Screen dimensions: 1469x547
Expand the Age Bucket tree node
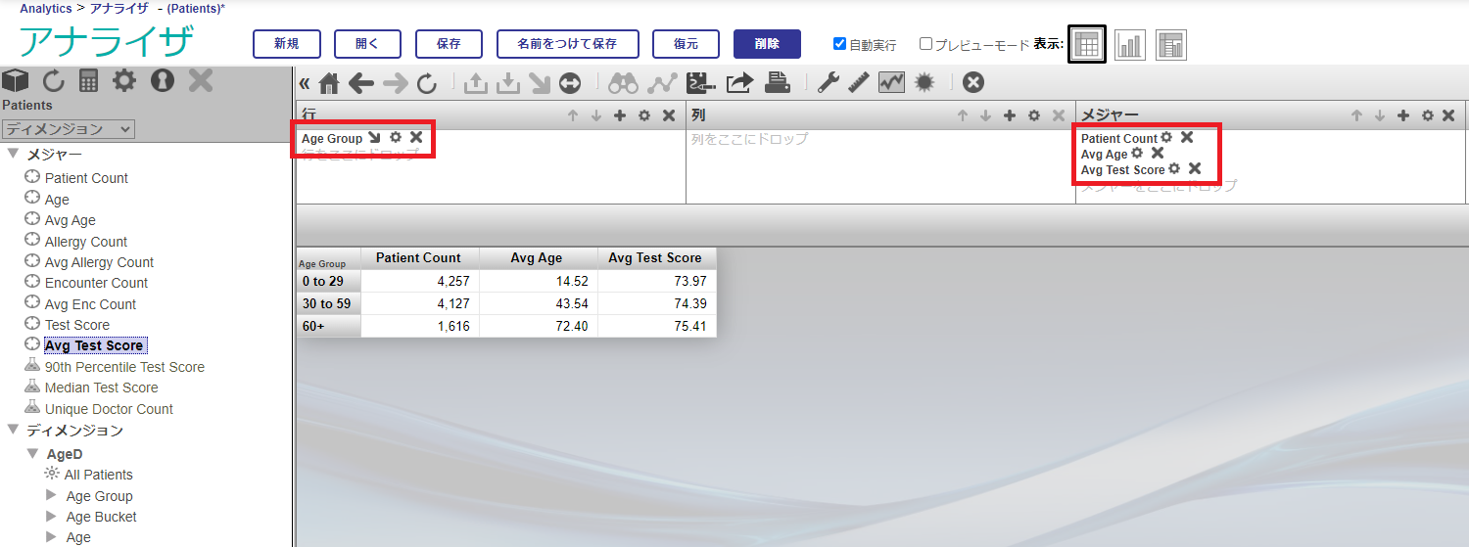(52, 517)
